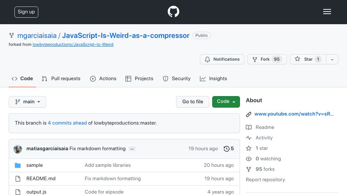Open the JavaScript-Is-Weird-as-a-compressor repository link

coord(126,35)
